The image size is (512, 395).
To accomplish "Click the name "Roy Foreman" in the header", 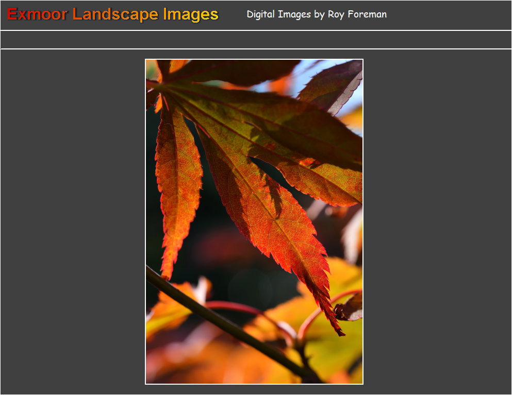I will tap(357, 14).
